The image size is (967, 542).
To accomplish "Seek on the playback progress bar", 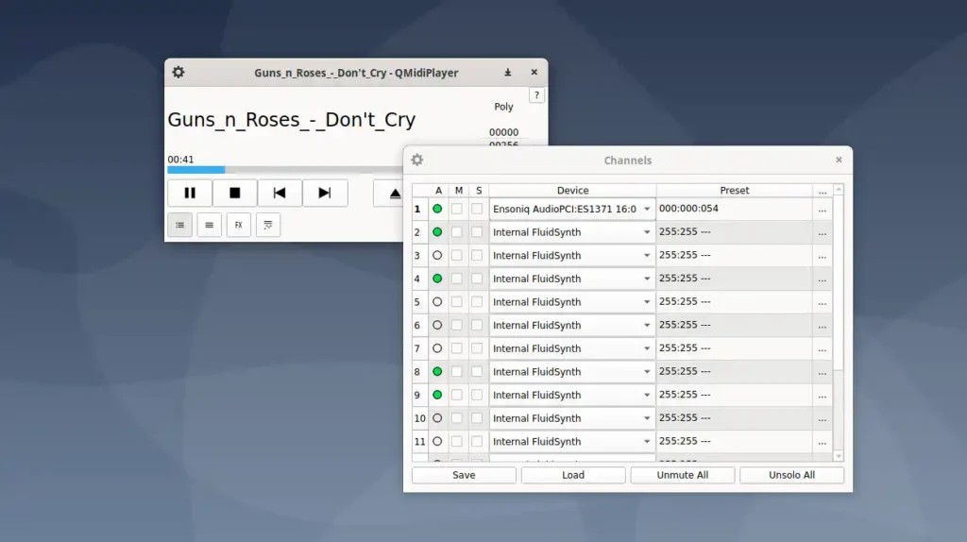I will coord(284,170).
